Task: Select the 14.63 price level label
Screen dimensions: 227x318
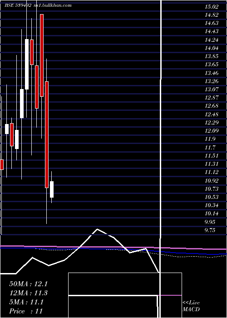Action: point(212,23)
